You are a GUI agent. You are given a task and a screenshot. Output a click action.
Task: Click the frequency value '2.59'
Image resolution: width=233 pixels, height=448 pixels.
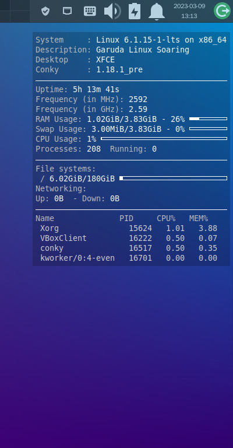[x=138, y=110]
